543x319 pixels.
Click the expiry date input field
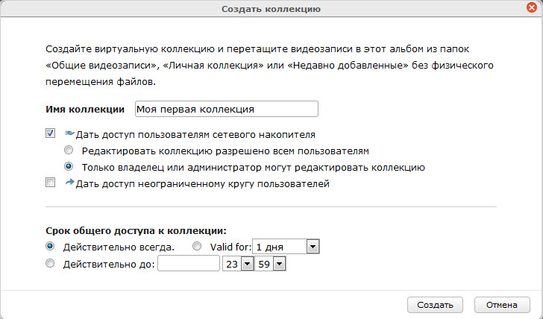[189, 264]
